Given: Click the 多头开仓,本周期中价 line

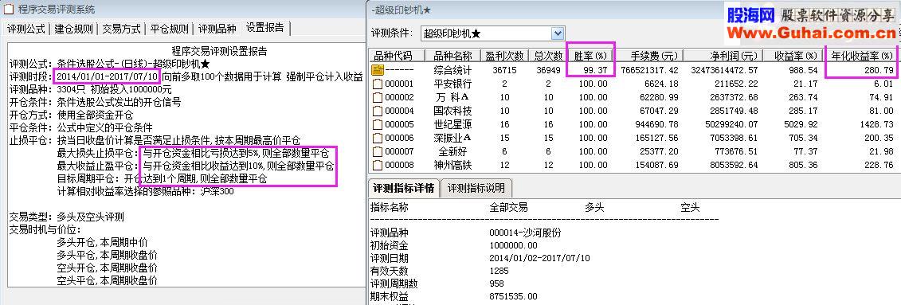Looking at the screenshot, I should [103, 242].
